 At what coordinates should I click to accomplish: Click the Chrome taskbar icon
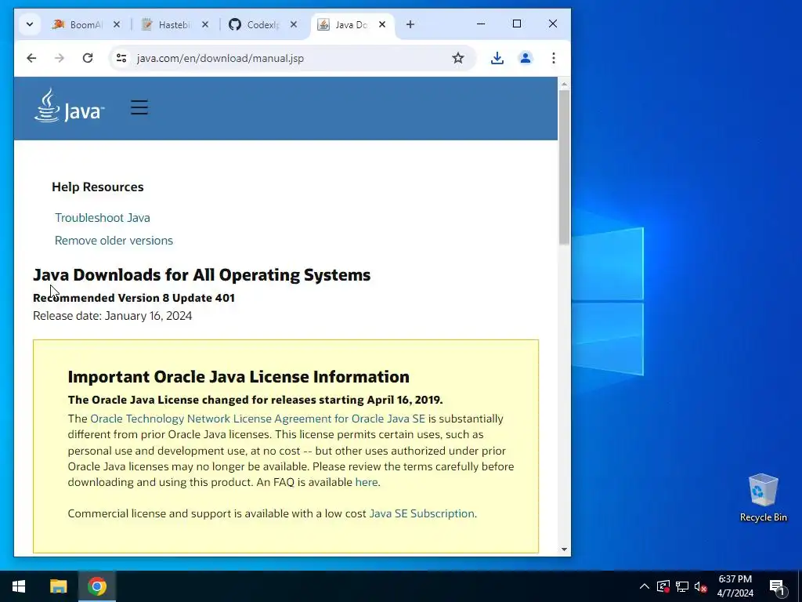pos(96,586)
